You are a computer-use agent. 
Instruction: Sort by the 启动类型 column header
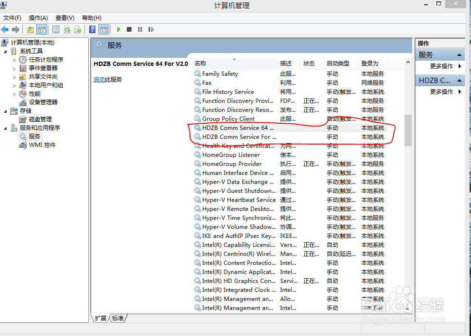point(340,63)
